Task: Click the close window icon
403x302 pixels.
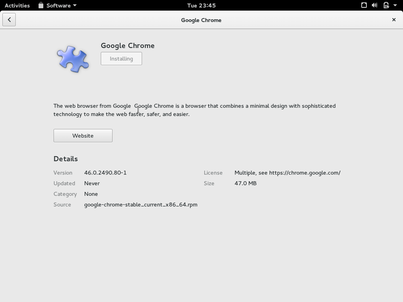Action: point(394,20)
